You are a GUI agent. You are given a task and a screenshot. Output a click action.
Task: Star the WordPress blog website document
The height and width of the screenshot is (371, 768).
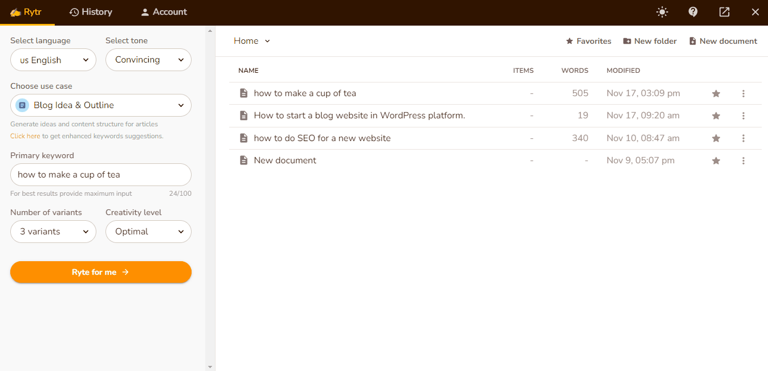click(x=716, y=116)
